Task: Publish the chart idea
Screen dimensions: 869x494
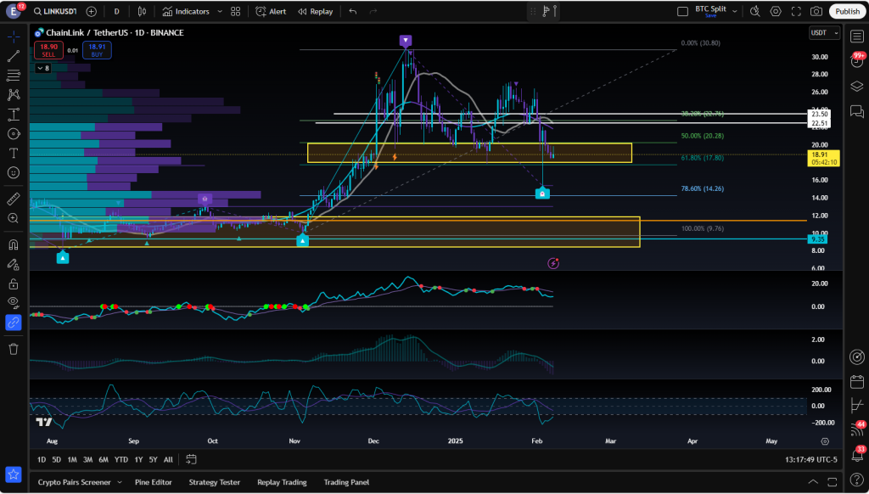Action: 848,11
